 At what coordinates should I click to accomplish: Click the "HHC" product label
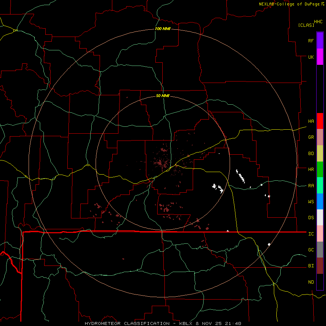click(x=318, y=22)
